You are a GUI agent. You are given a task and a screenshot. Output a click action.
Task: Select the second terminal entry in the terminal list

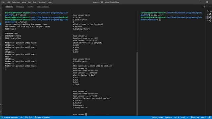point(209,14)
